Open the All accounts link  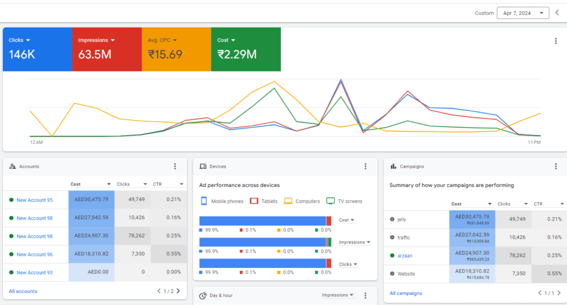click(23, 291)
